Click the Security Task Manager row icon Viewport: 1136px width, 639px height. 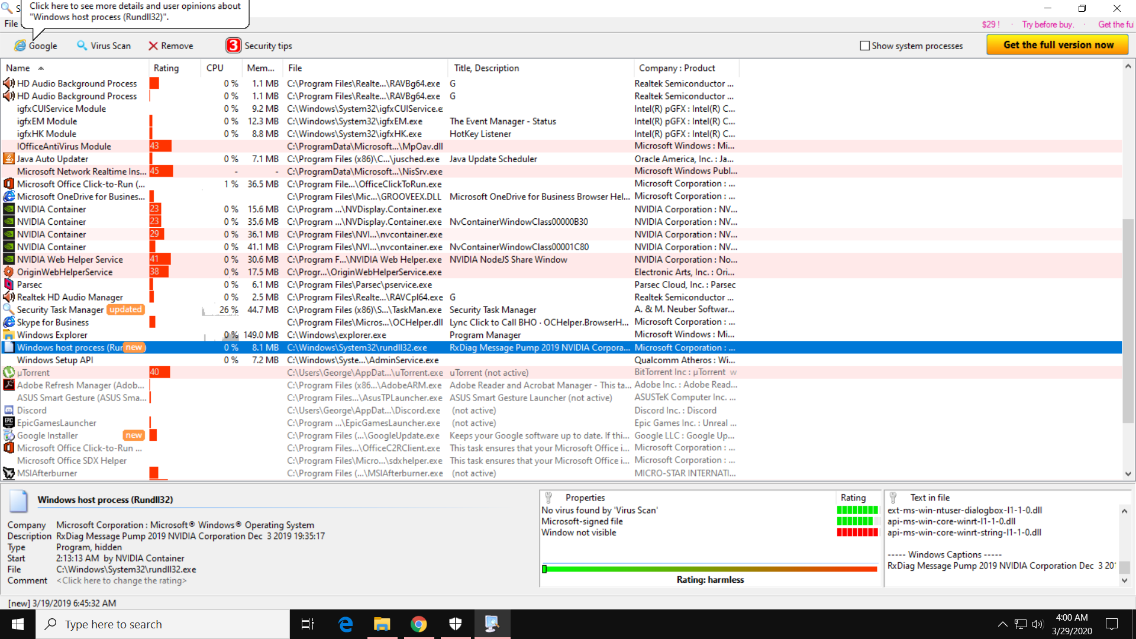click(x=9, y=309)
